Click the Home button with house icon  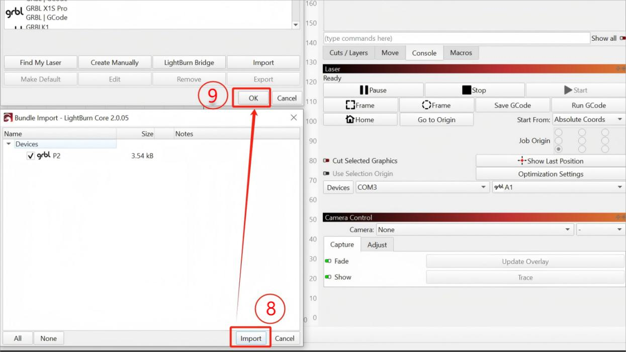pos(360,120)
